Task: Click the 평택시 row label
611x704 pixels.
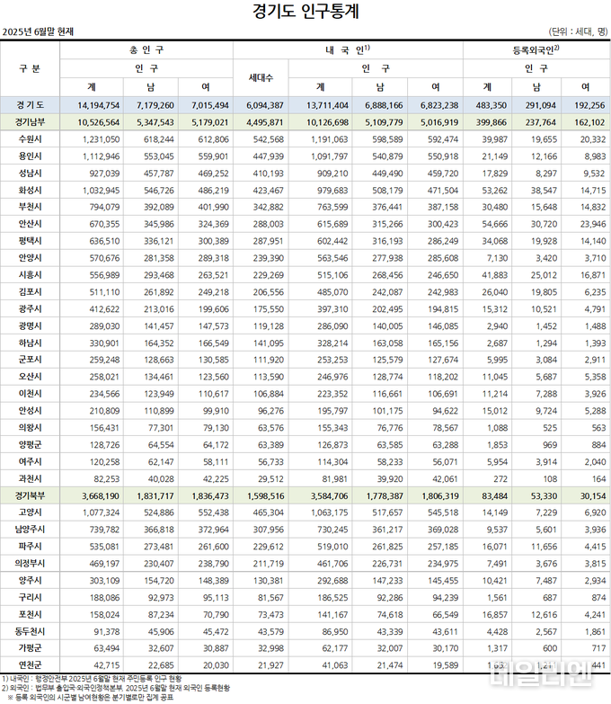Action: (30, 241)
